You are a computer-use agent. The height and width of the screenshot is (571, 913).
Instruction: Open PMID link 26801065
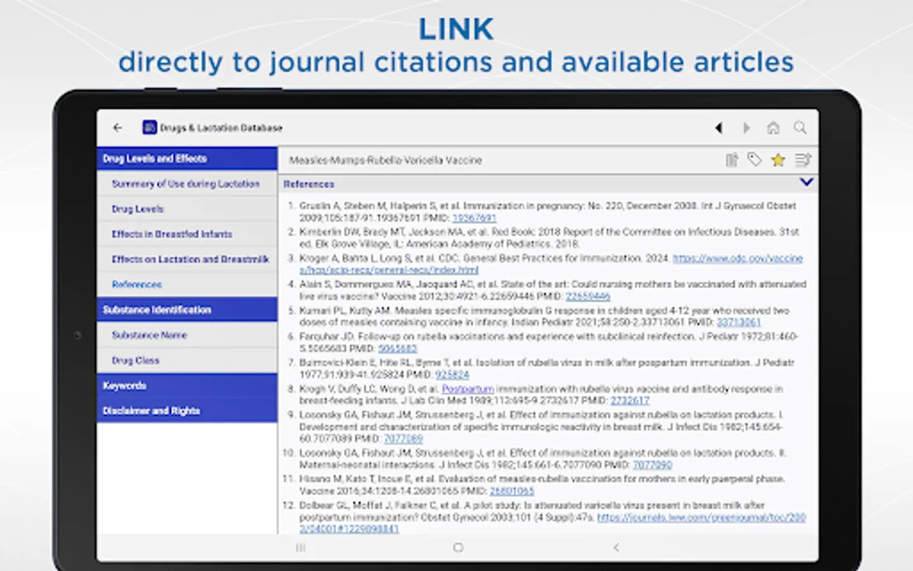pyautogui.click(x=512, y=491)
